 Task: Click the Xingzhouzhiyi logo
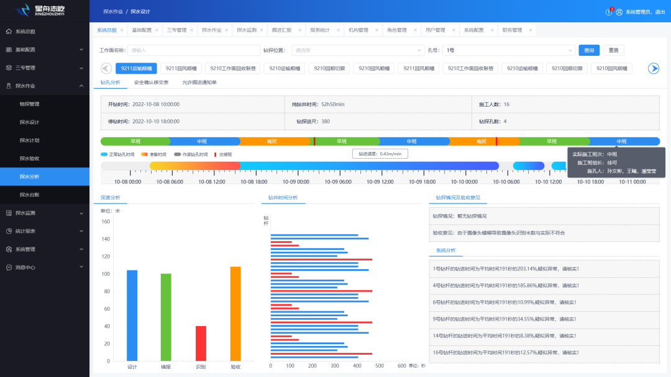click(40, 10)
